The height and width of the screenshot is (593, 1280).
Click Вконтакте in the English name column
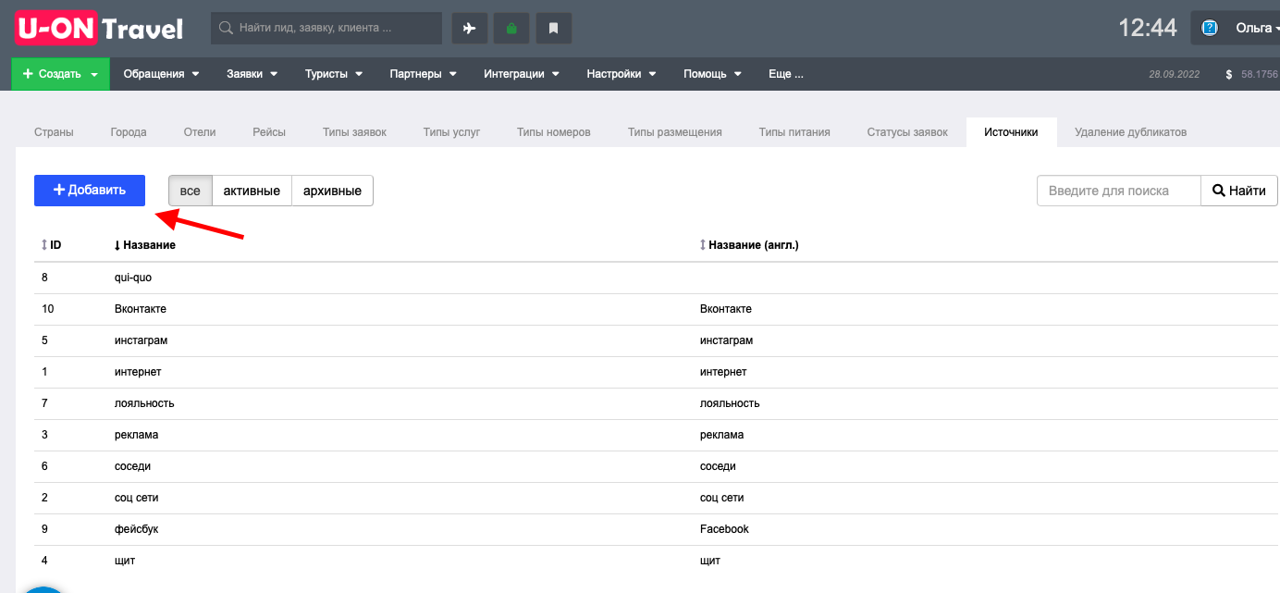tap(726, 309)
